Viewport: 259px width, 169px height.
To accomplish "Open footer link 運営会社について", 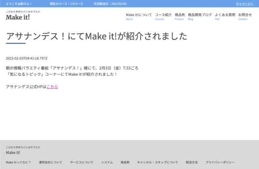I will (51, 162).
